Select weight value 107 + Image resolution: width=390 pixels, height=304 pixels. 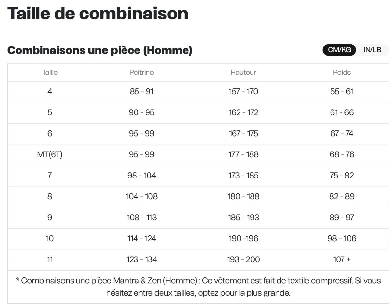[342, 259]
